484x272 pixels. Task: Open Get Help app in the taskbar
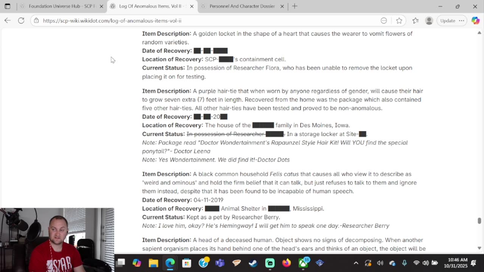pos(203,263)
